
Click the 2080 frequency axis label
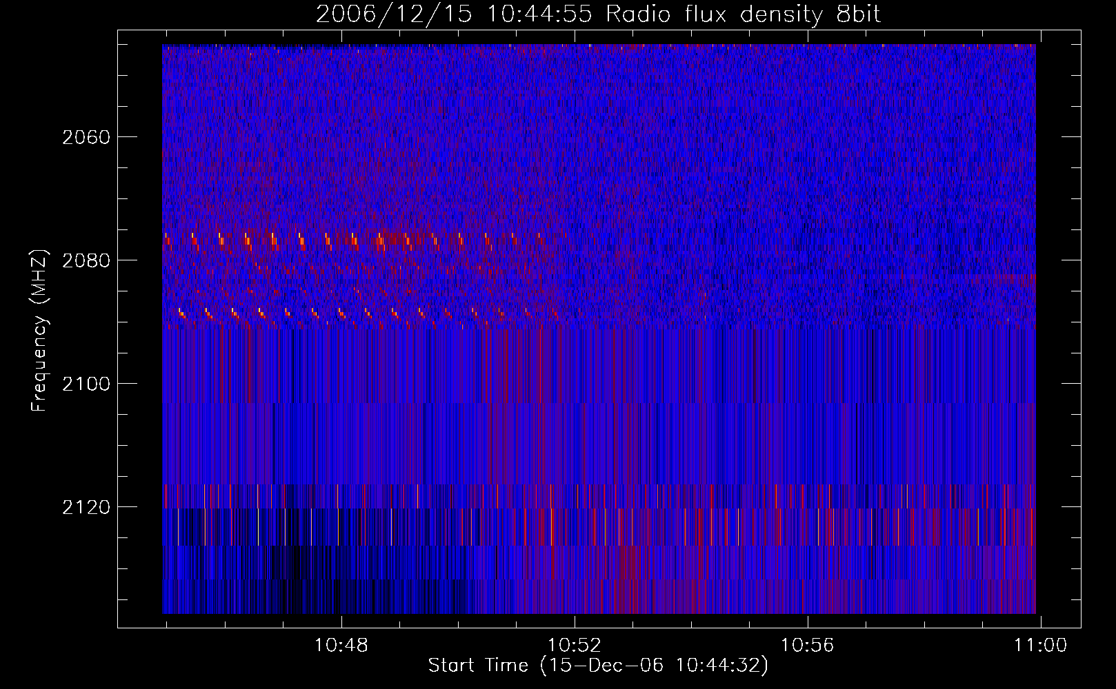pos(86,260)
